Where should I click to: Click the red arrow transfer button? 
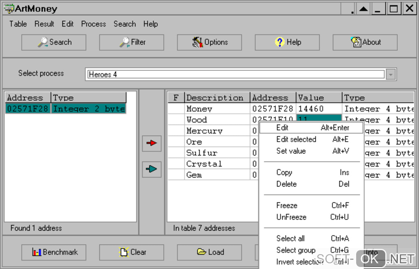(x=152, y=143)
